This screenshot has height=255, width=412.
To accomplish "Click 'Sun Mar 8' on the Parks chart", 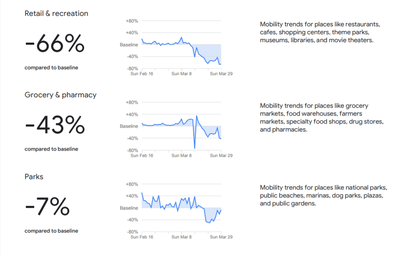I will click(182, 237).
